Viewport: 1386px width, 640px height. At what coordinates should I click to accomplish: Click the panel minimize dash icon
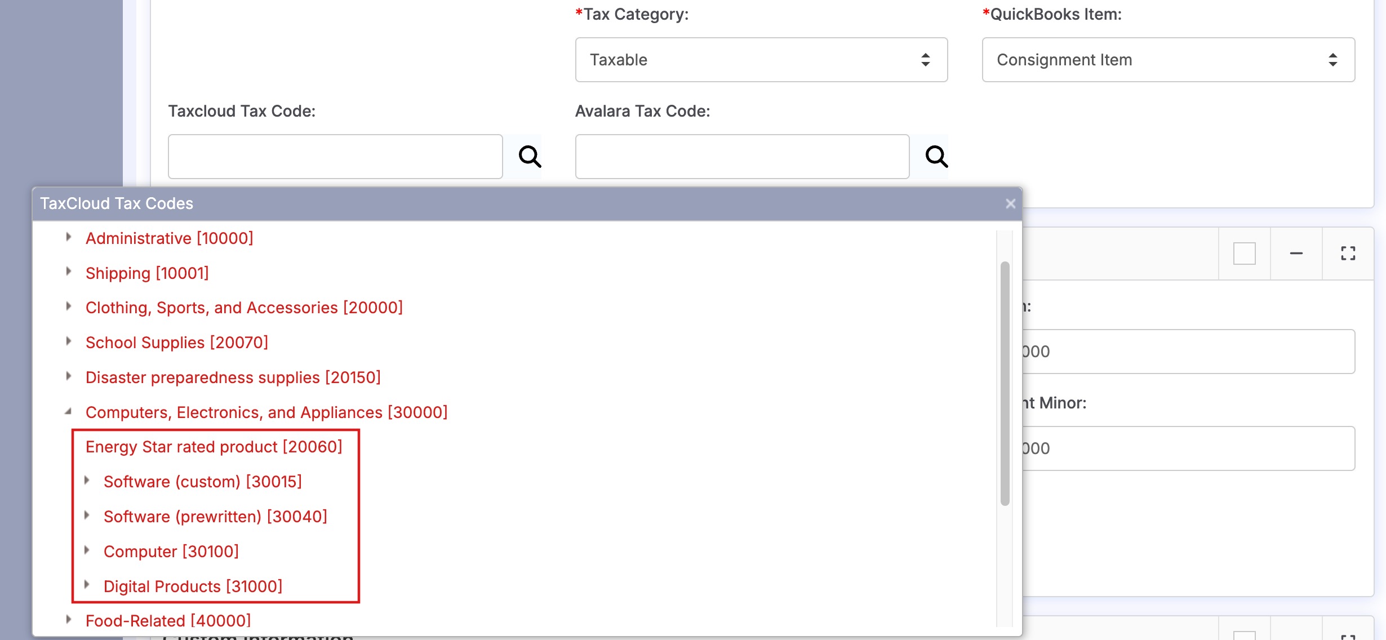tap(1296, 254)
